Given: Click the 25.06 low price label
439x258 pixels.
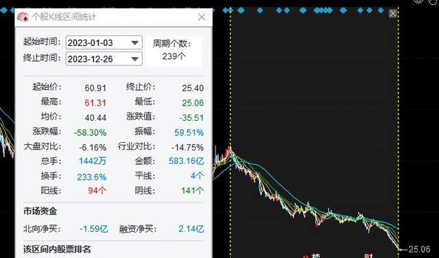Looking at the screenshot, I should [x=419, y=249].
